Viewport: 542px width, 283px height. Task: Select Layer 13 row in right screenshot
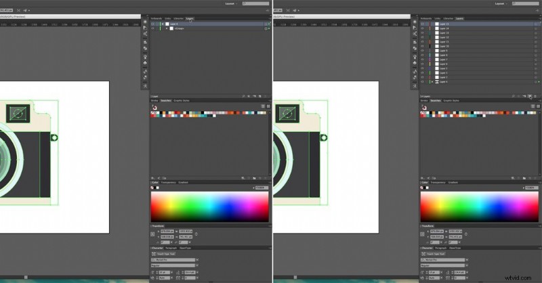480,32
